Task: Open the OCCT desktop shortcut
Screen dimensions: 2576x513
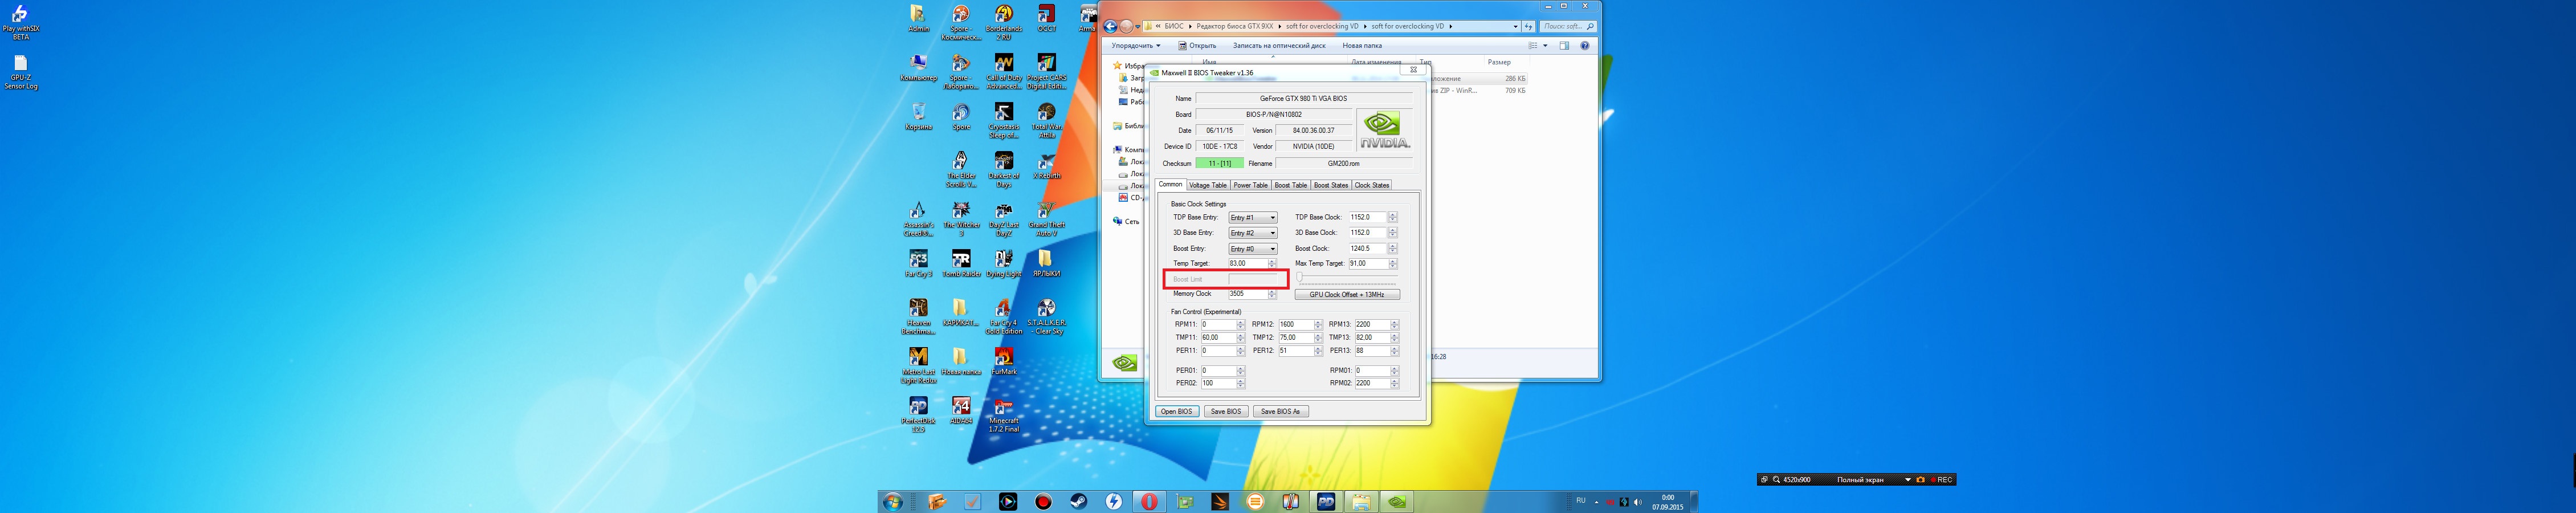Action: [1046, 18]
